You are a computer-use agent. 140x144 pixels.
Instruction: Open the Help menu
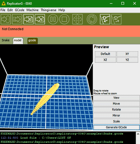coord(62,10)
